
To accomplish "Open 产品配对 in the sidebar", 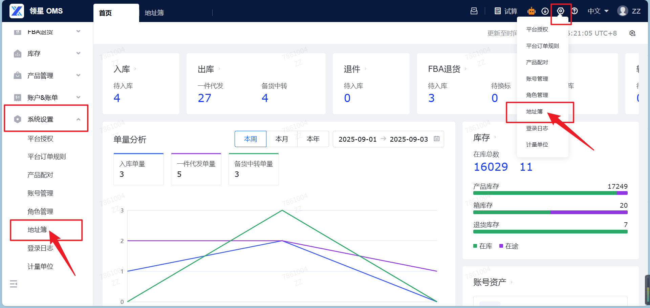I will [40, 175].
